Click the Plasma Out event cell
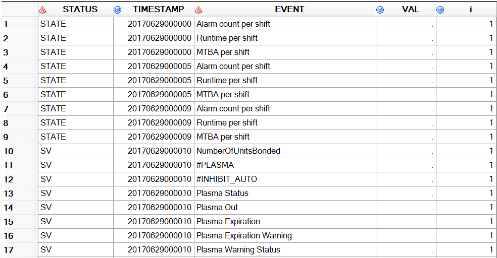The image size is (497, 258). pyautogui.click(x=217, y=207)
